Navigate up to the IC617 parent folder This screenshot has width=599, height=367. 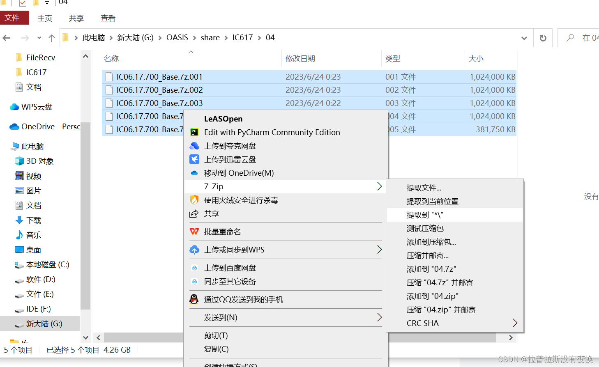click(51, 37)
